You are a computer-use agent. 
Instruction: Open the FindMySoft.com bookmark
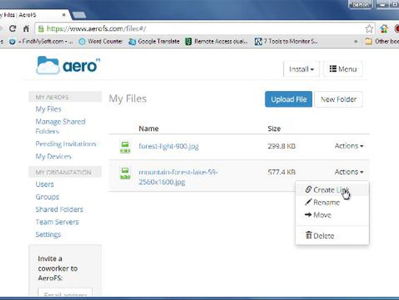pyautogui.click(x=40, y=41)
